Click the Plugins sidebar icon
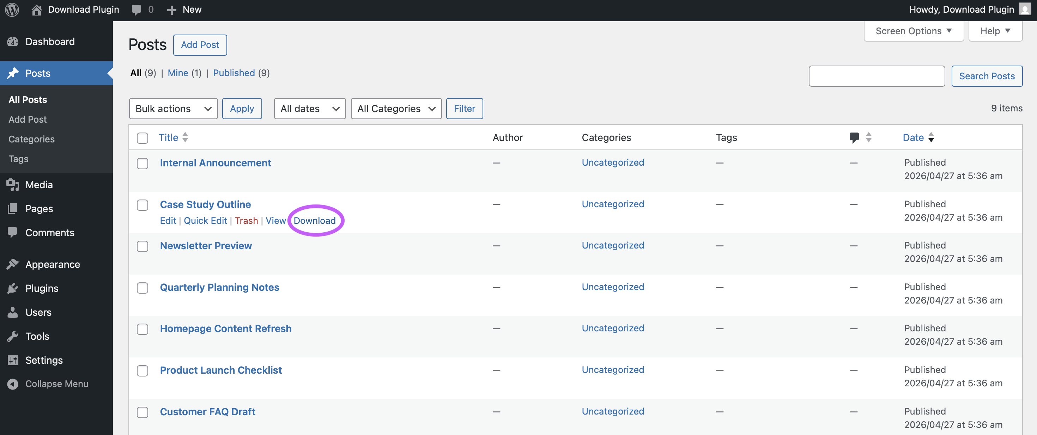This screenshot has width=1037, height=435. point(13,288)
